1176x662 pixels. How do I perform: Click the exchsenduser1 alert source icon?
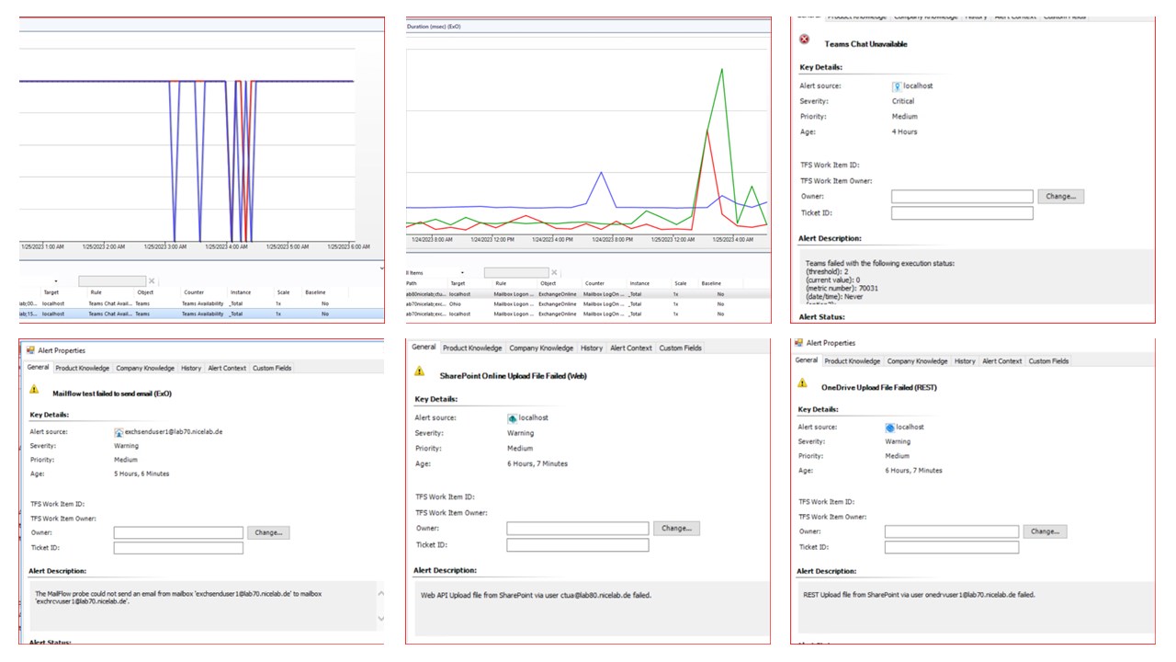pyautogui.click(x=119, y=431)
